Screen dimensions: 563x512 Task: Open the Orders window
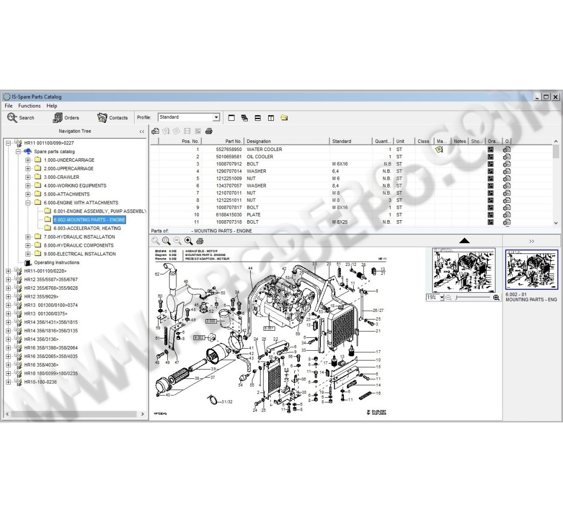67,117
